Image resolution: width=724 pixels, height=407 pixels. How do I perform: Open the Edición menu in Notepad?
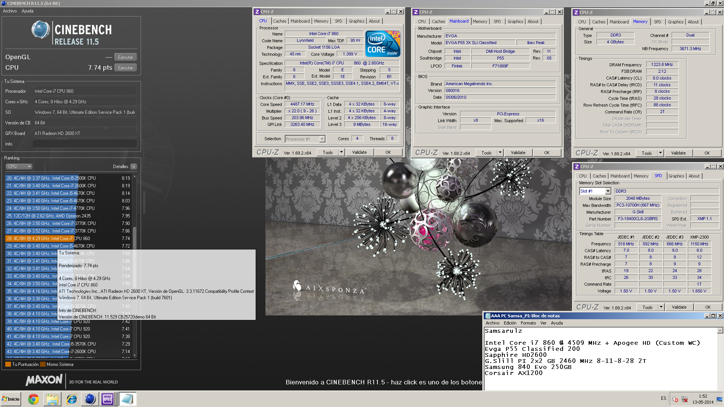510,323
